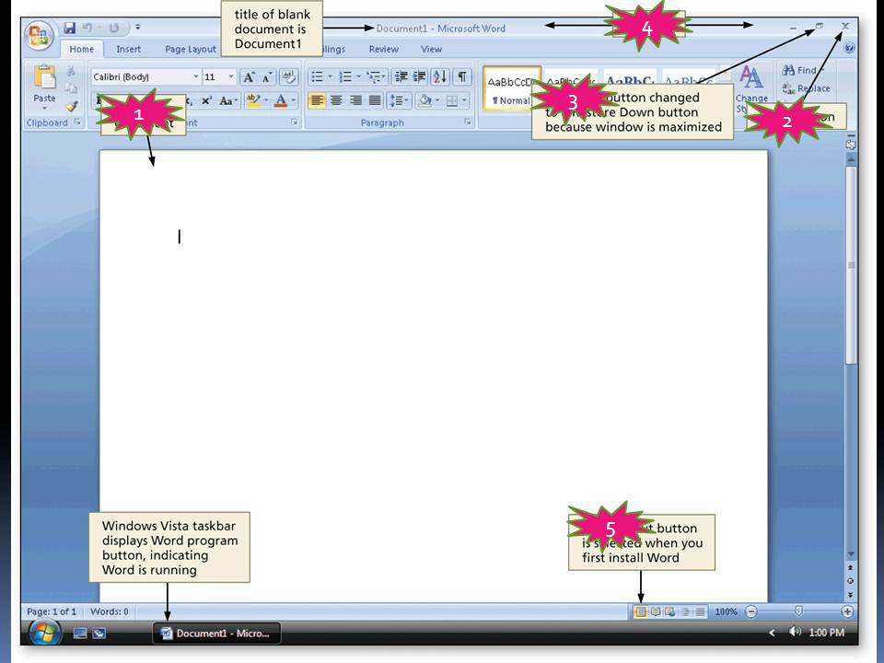The image size is (884, 663).
Task: Click Document1 button on the taskbar
Action: [217, 634]
